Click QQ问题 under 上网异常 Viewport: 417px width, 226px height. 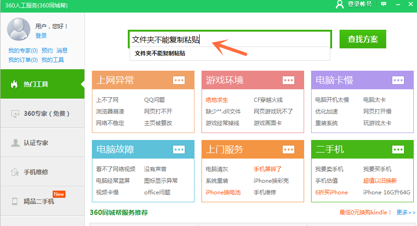(x=154, y=100)
